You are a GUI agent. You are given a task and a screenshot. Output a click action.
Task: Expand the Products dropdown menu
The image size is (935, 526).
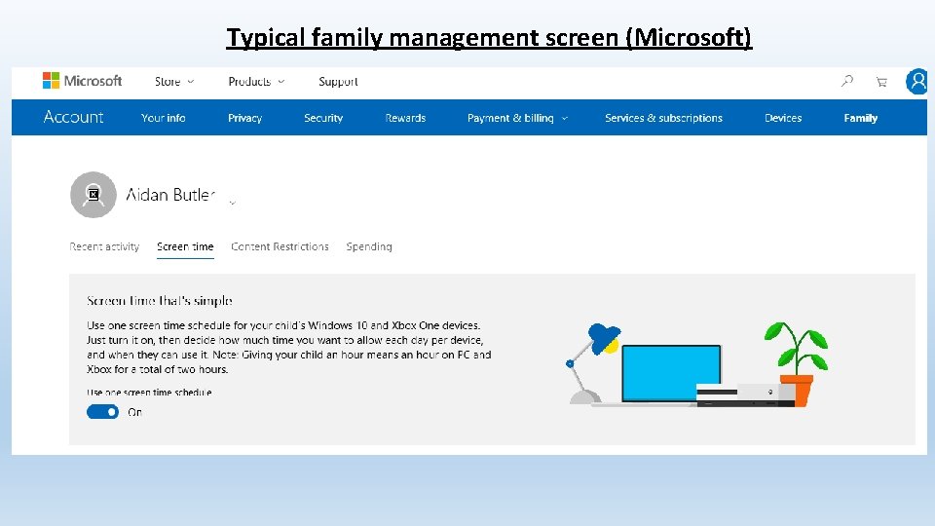(x=256, y=81)
